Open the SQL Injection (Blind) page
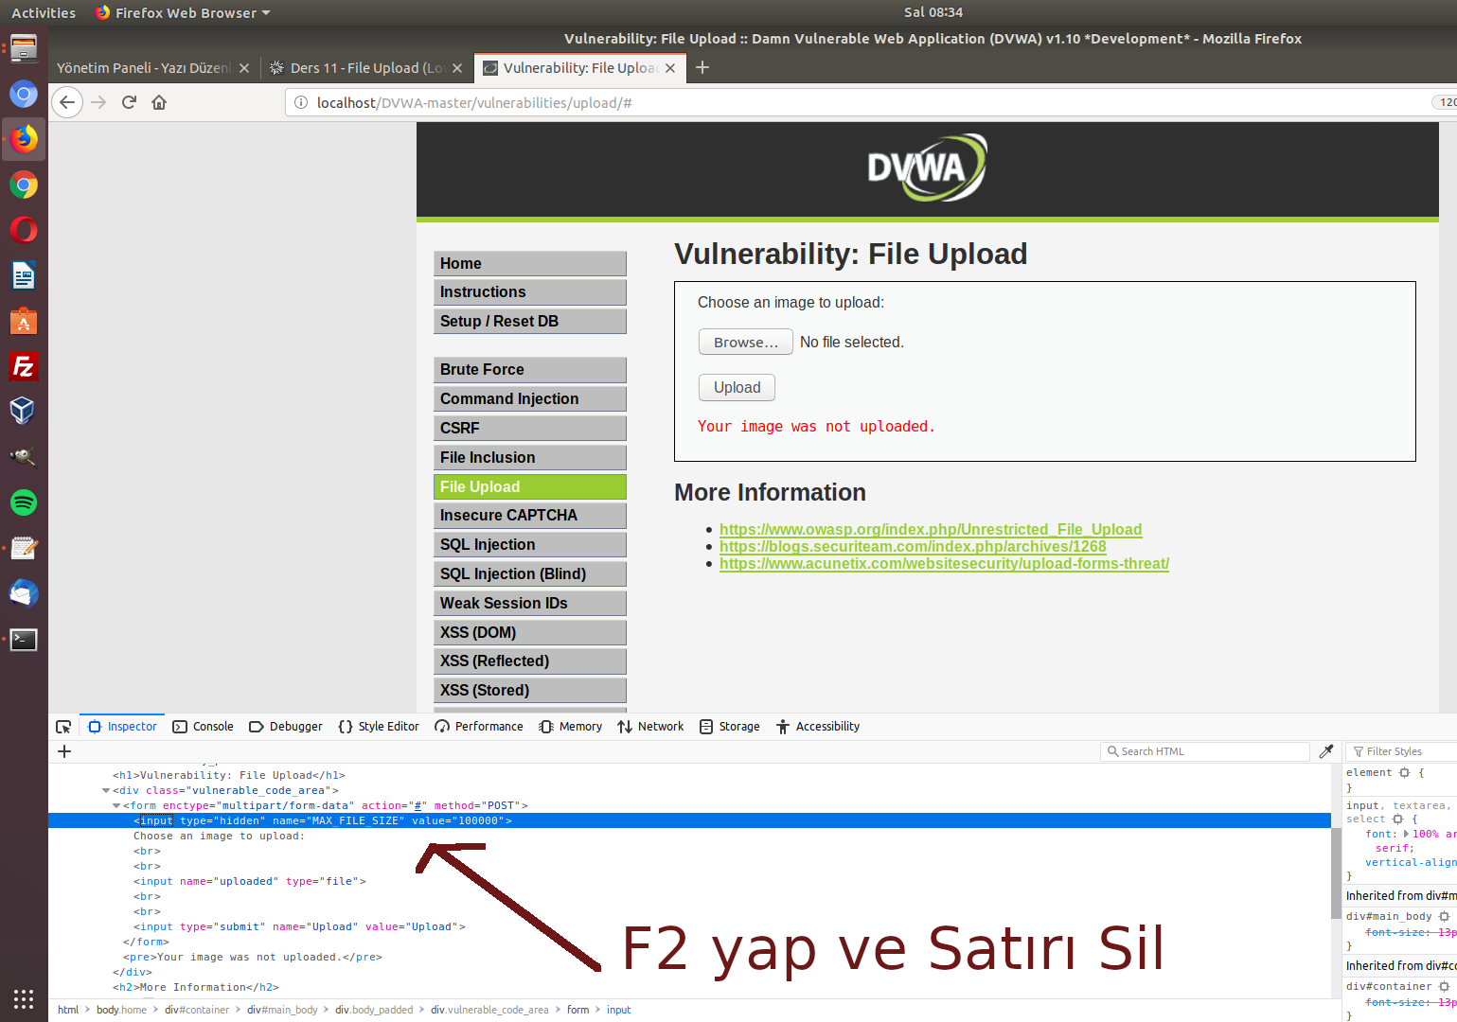This screenshot has height=1022, width=1457. (530, 573)
